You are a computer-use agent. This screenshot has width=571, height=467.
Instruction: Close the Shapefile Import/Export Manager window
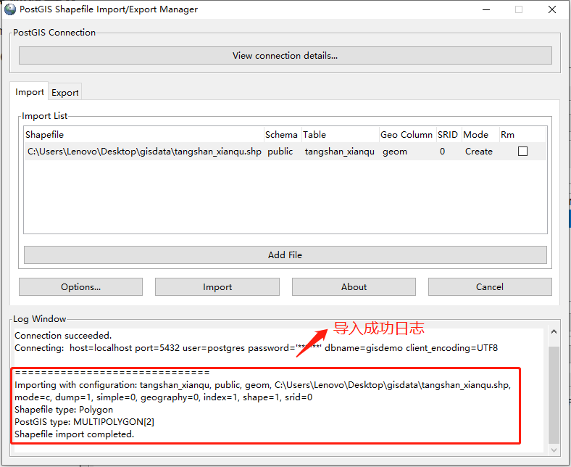pos(552,9)
